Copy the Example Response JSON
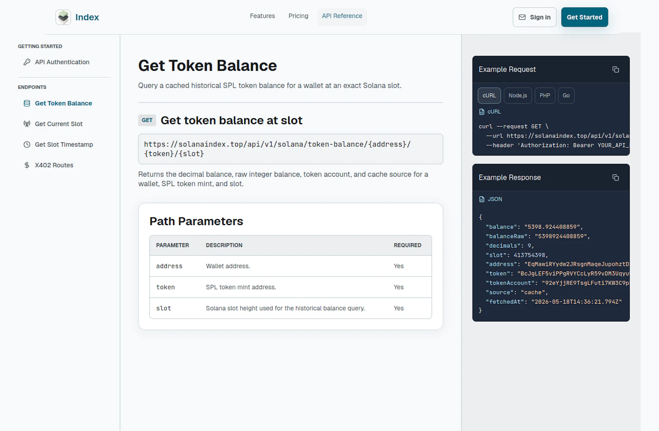The height and width of the screenshot is (431, 659). tap(615, 177)
